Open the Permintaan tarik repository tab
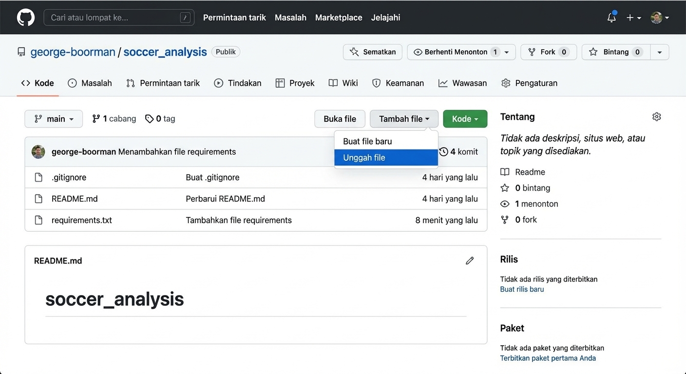Viewport: 686px width, 374px height. click(163, 83)
